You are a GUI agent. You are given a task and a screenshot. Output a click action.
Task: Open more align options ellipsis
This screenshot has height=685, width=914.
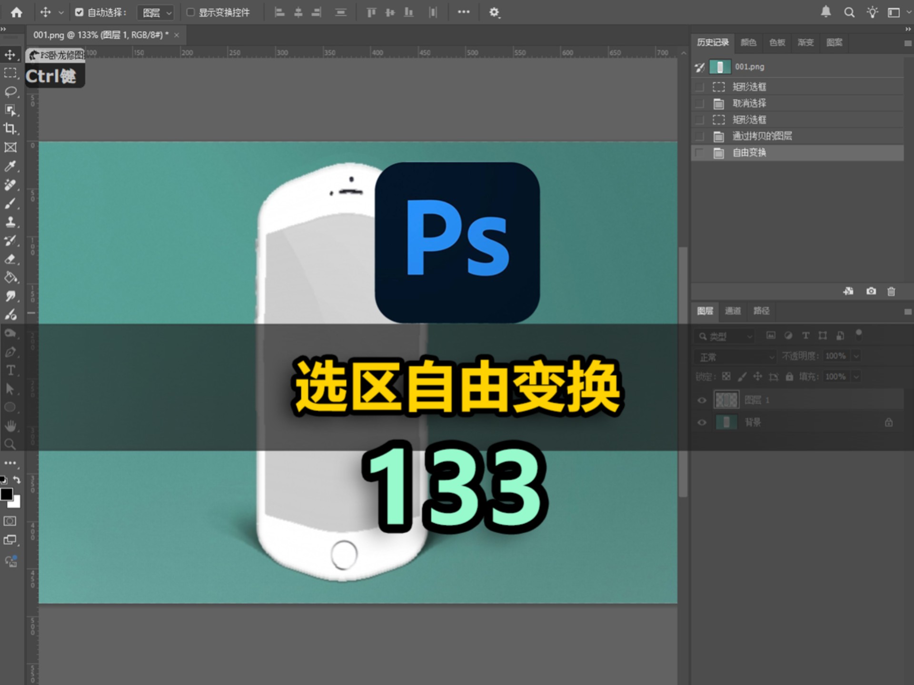[464, 12]
